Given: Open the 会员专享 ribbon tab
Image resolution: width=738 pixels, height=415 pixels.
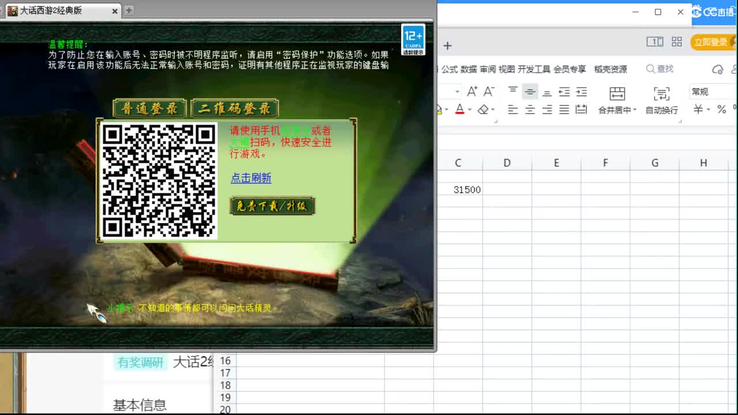Looking at the screenshot, I should pyautogui.click(x=570, y=69).
